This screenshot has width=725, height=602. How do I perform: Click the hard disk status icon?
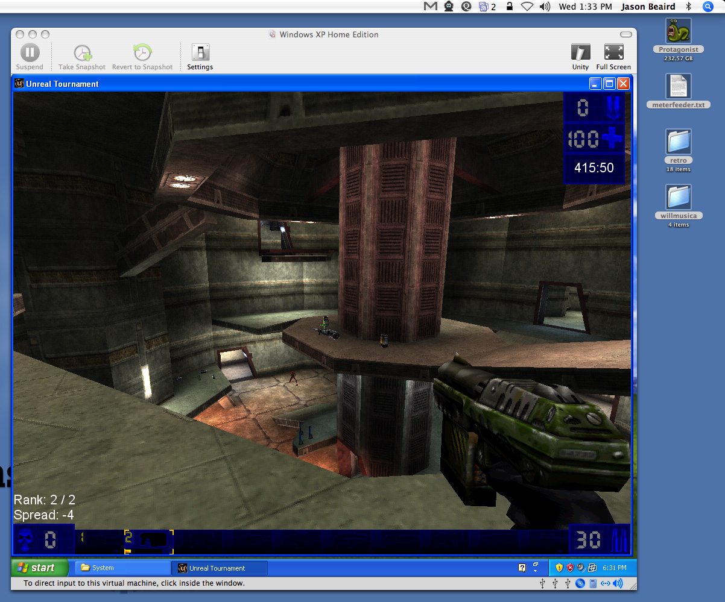click(x=593, y=583)
